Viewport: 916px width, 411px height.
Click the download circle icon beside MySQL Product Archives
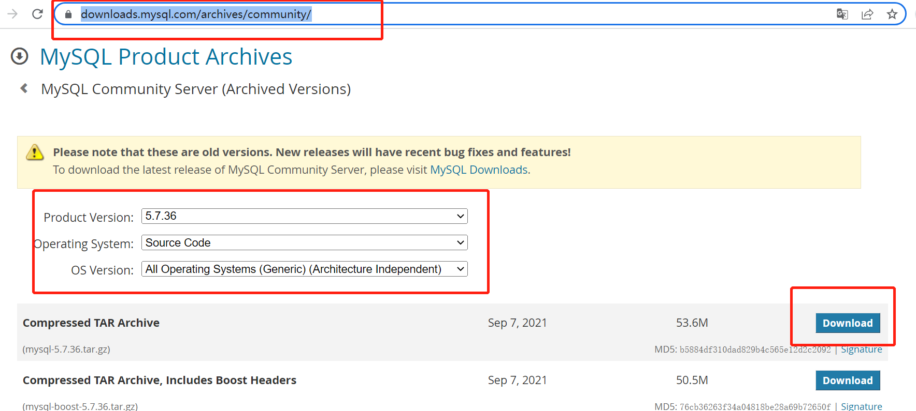(x=20, y=56)
